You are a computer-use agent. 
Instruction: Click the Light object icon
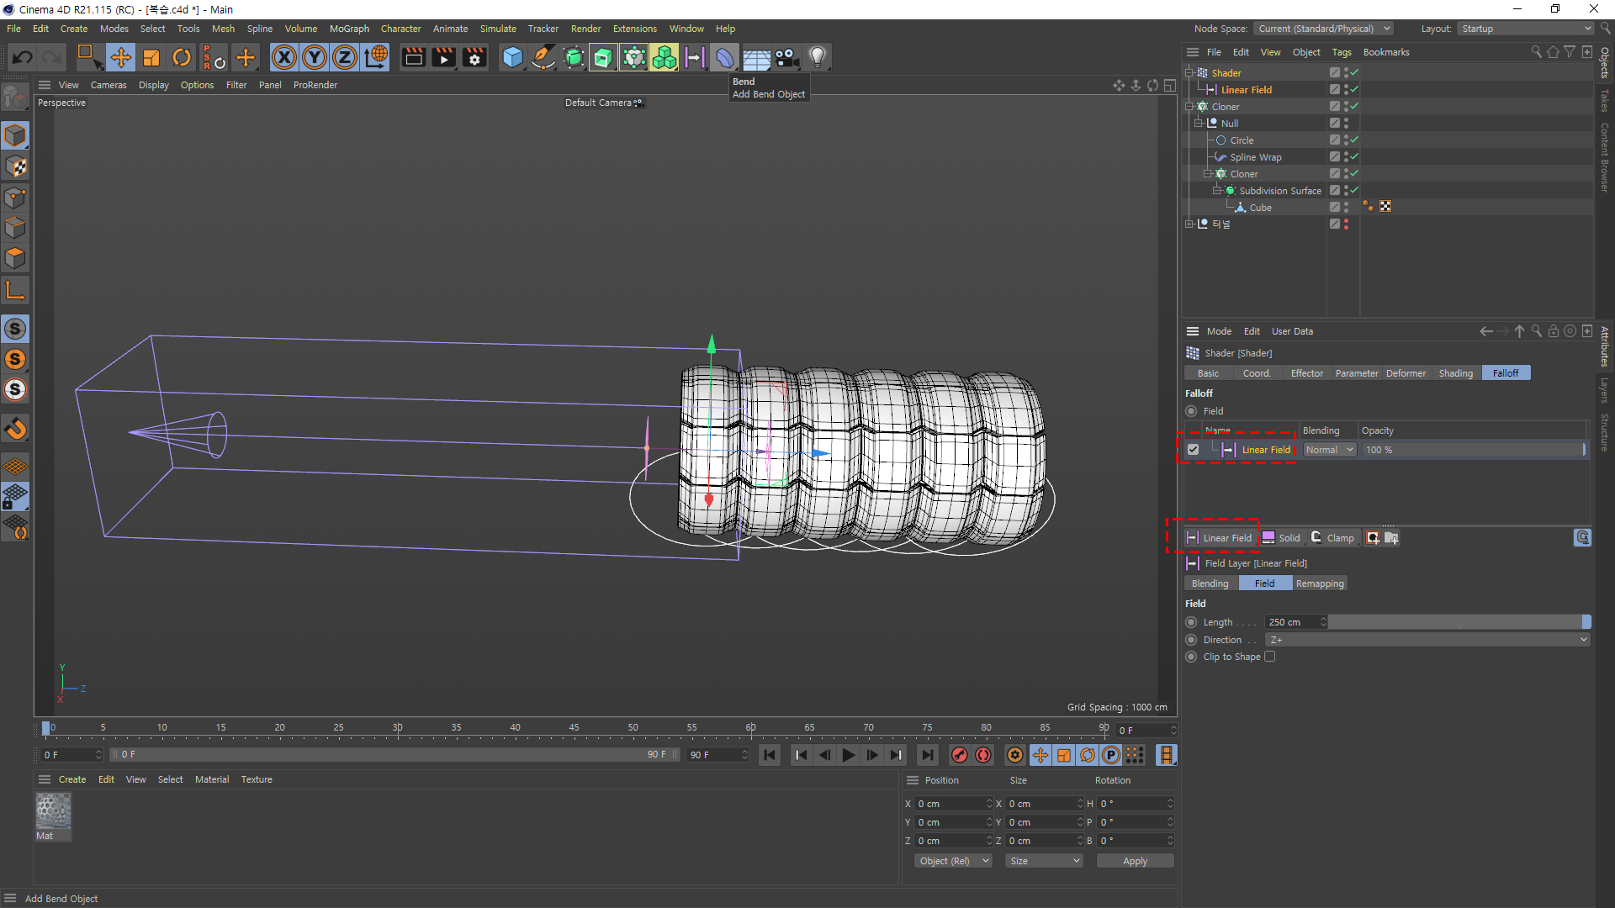click(x=817, y=57)
